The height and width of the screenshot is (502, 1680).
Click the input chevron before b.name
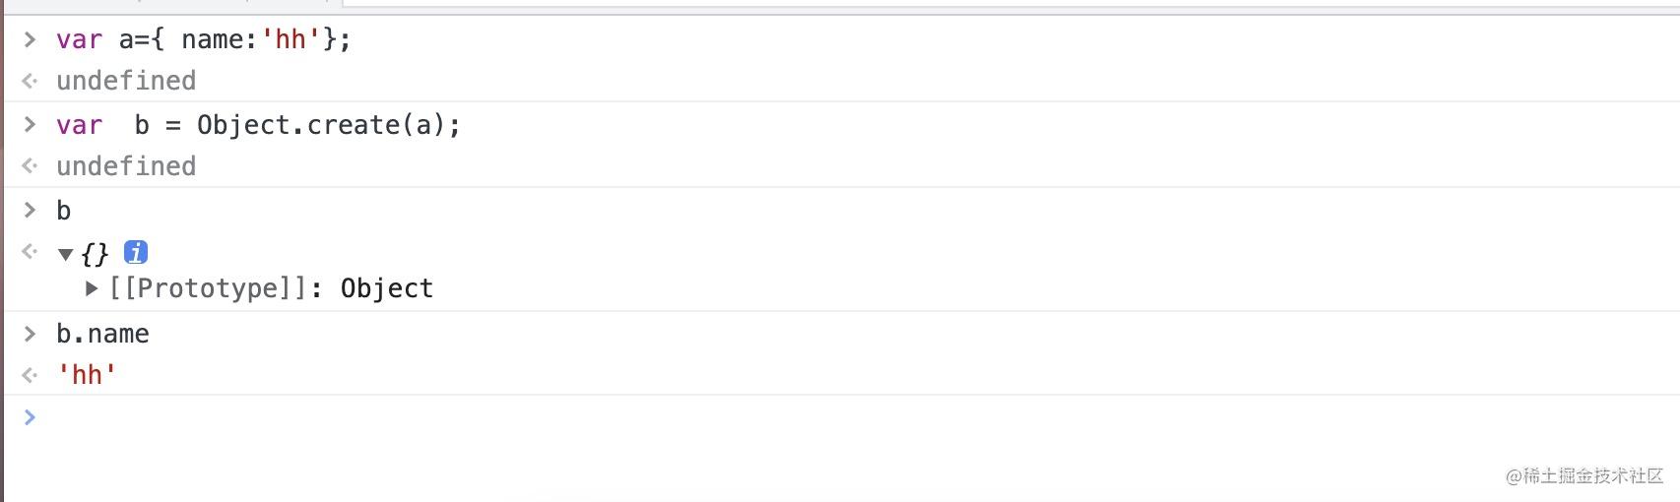[x=30, y=334]
